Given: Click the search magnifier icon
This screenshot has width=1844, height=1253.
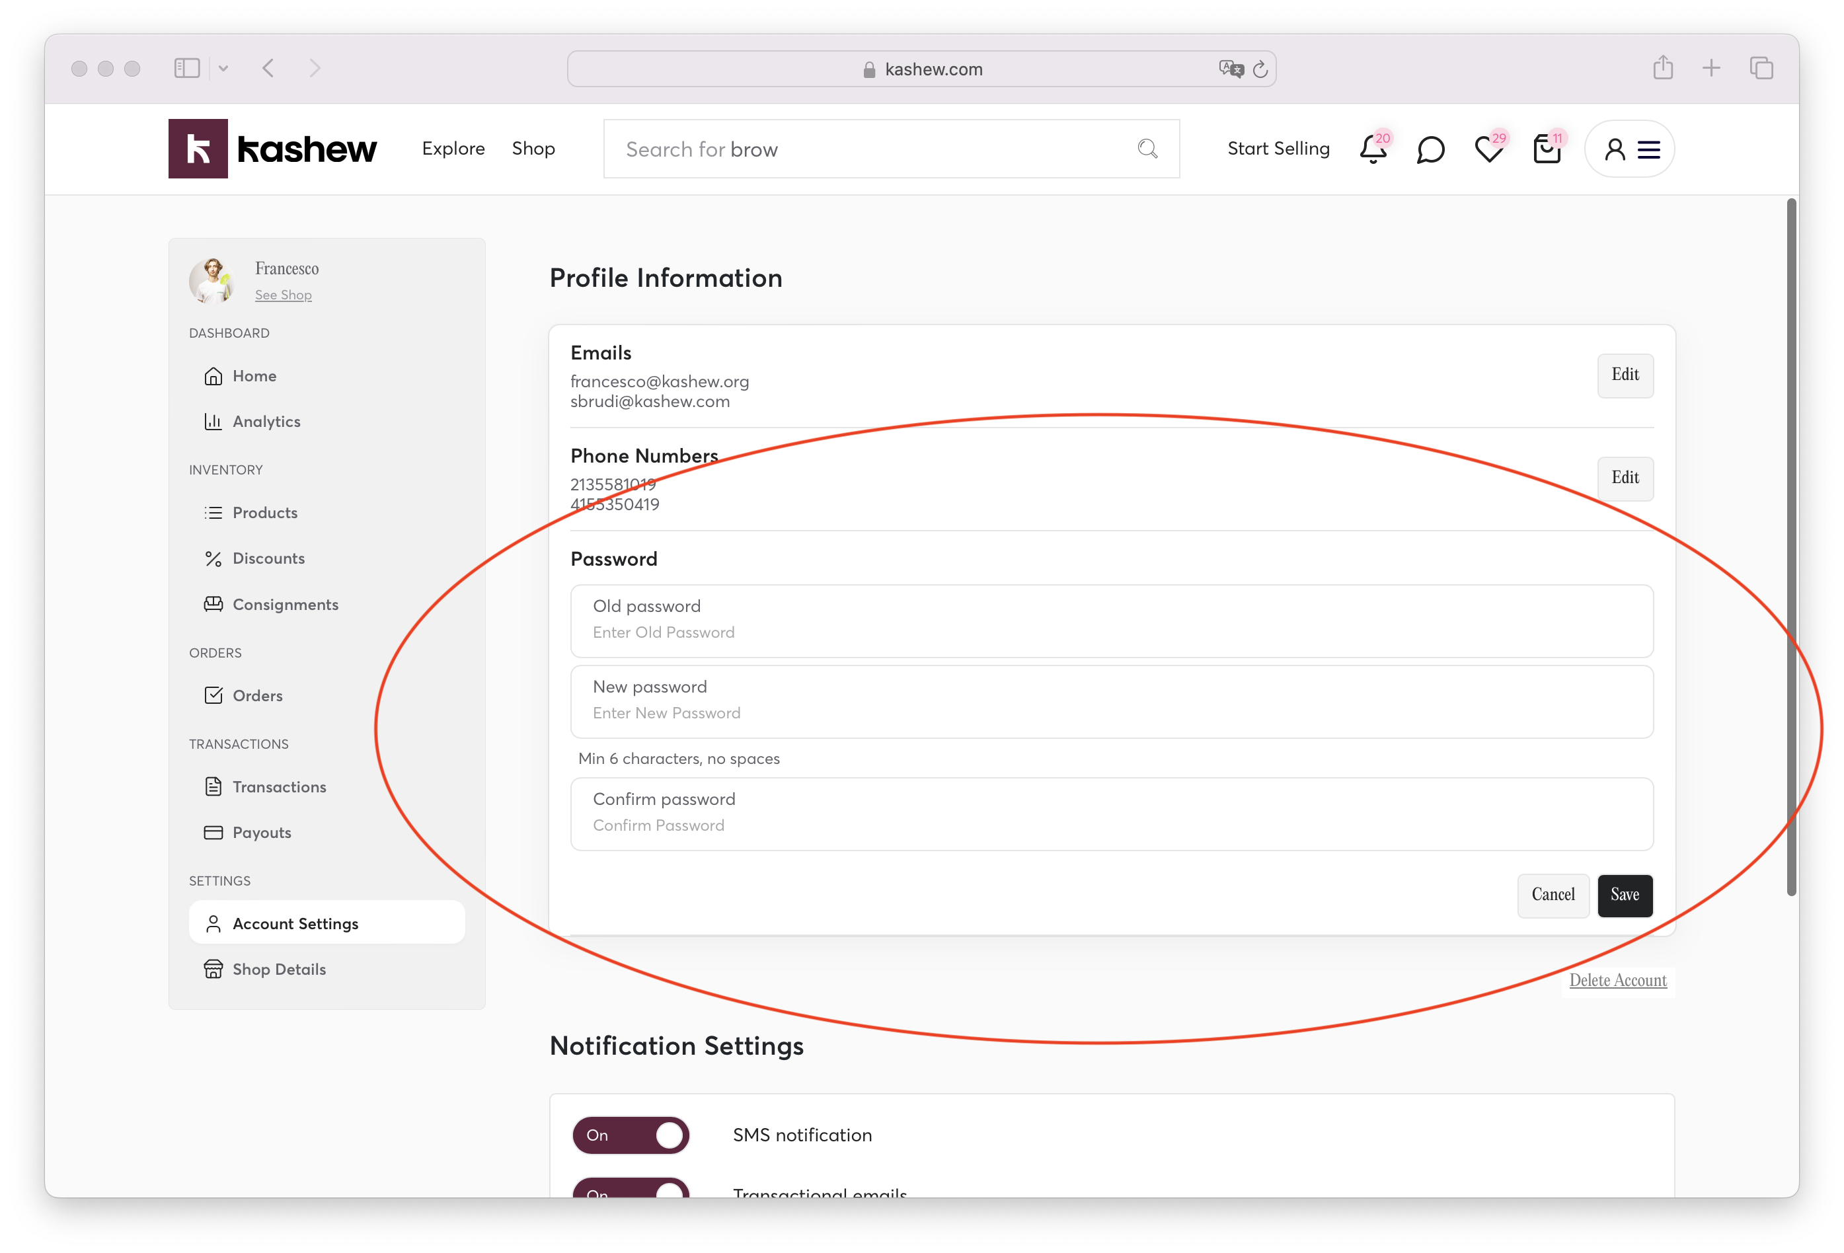Looking at the screenshot, I should pyautogui.click(x=1147, y=149).
